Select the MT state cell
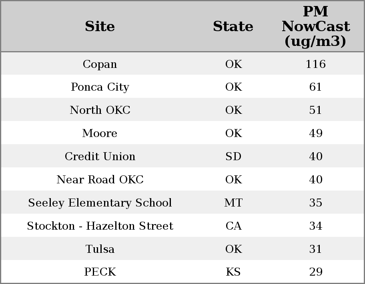This screenshot has width=365, height=284. click(233, 203)
